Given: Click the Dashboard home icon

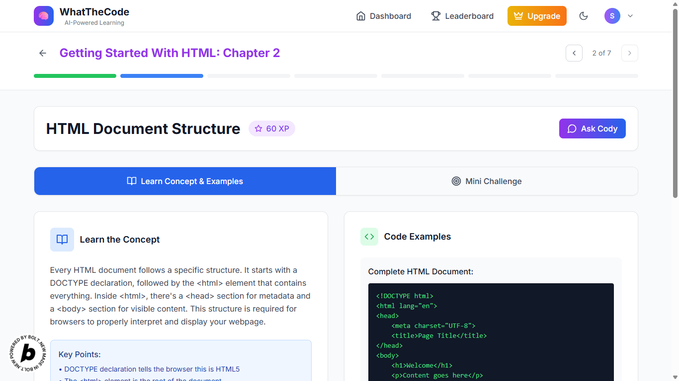Looking at the screenshot, I should coord(361,16).
